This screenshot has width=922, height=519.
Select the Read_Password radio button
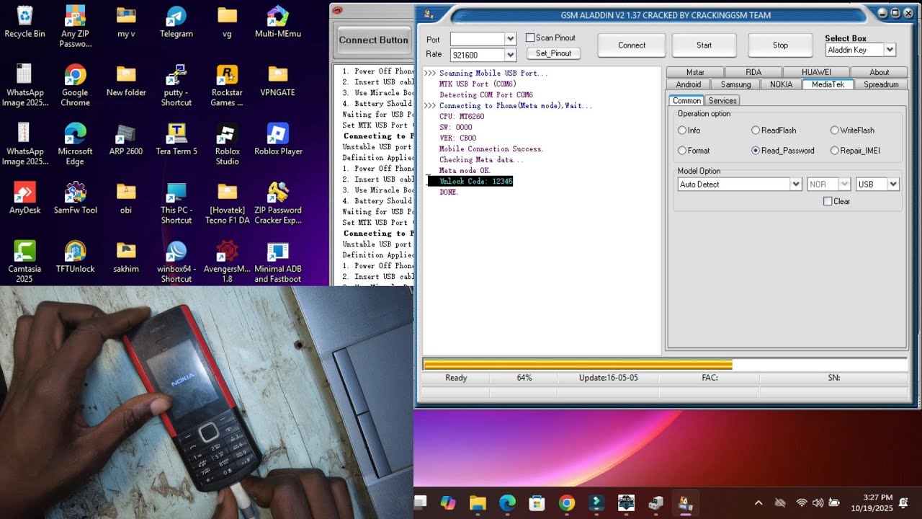(756, 151)
